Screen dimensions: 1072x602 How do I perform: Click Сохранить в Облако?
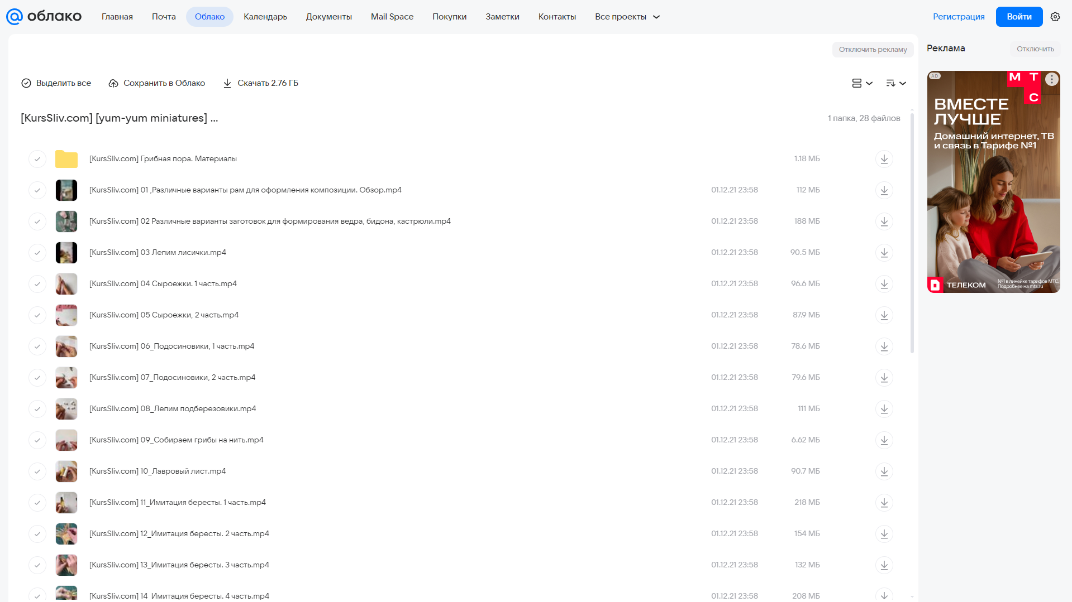[x=157, y=83]
